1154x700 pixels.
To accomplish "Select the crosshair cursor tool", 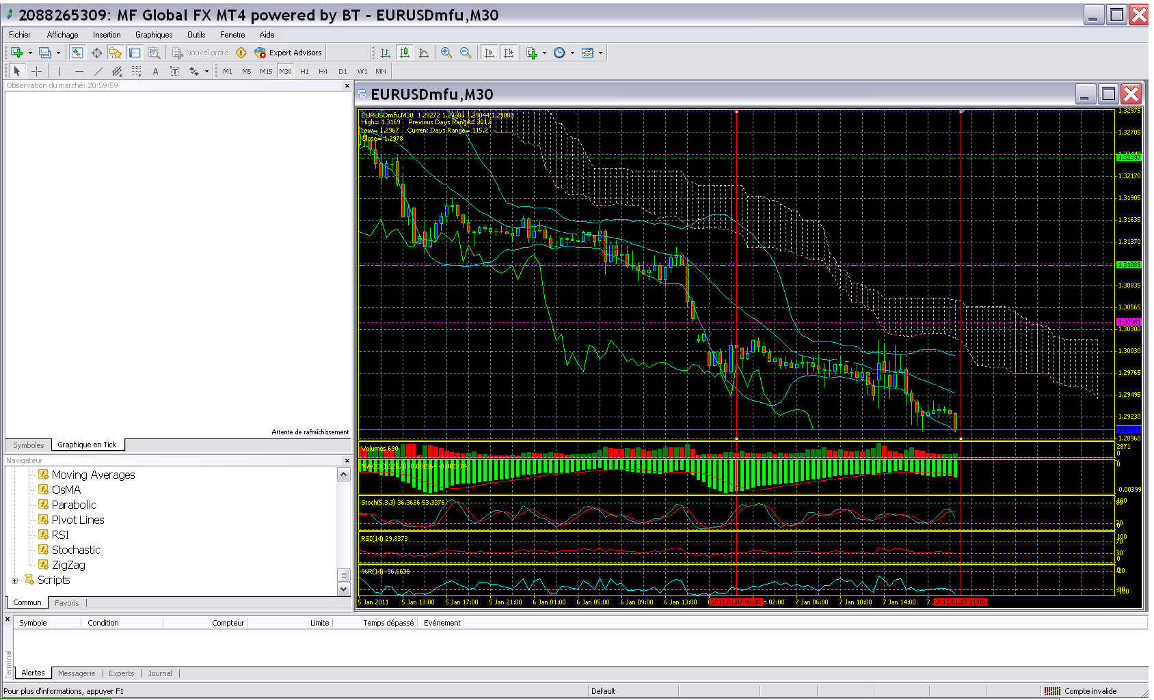I will (36, 71).
